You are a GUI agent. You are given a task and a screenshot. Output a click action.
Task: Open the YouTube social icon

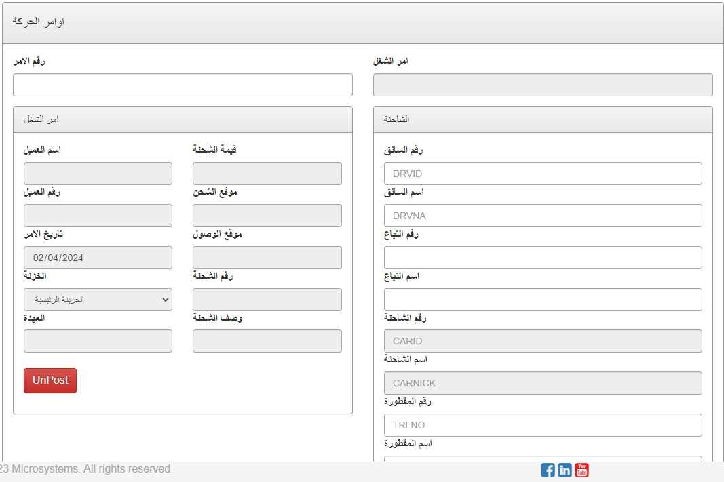pos(582,470)
